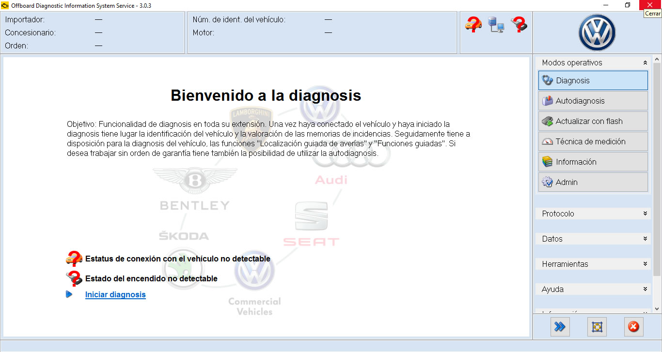Click the Importador label
Viewport: 662px width, 352px height.
[x=25, y=20]
